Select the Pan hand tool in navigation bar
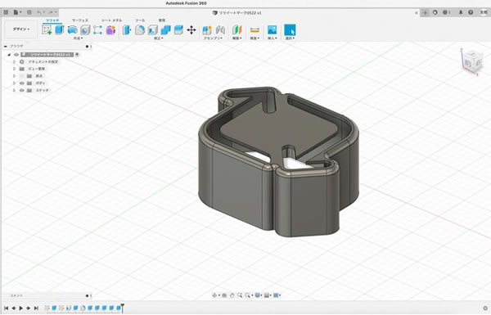This screenshot has width=491, height=315. point(232,295)
